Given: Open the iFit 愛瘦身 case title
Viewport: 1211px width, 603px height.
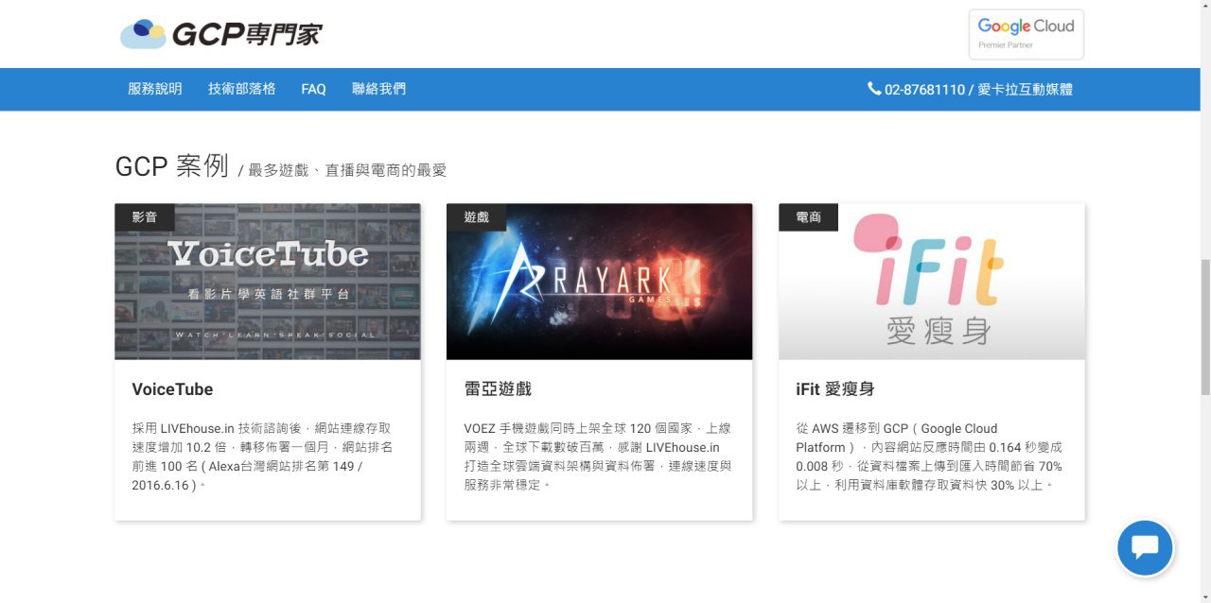Looking at the screenshot, I should [x=834, y=389].
